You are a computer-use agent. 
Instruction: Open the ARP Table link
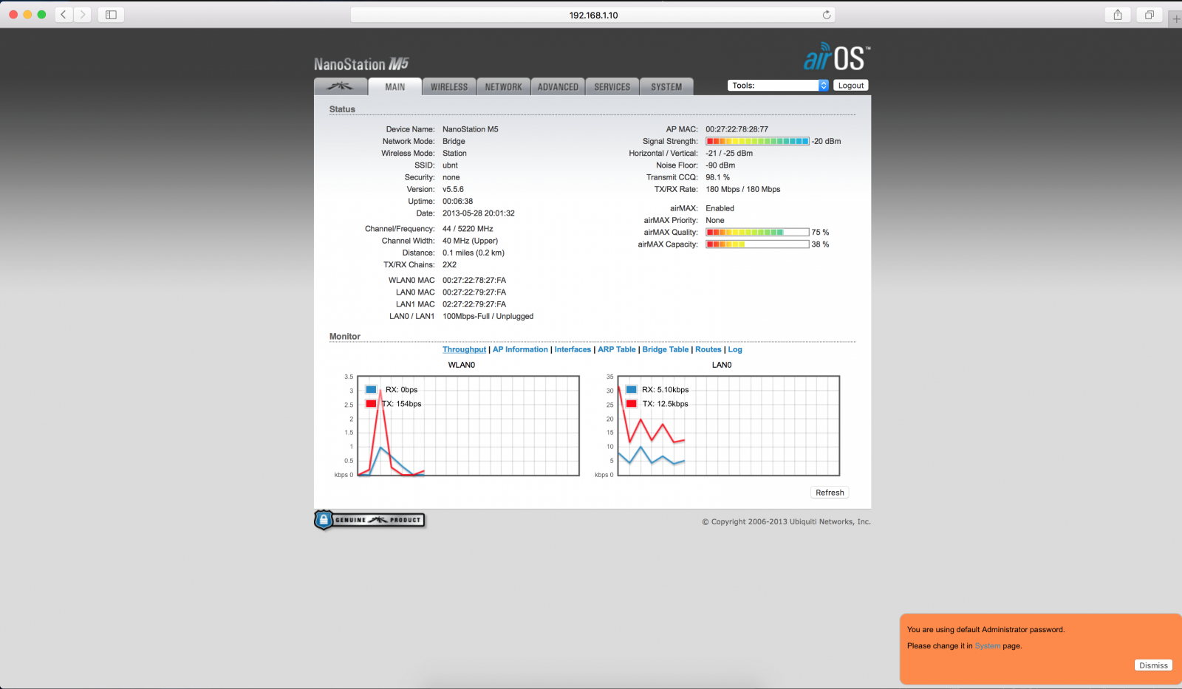[616, 349]
